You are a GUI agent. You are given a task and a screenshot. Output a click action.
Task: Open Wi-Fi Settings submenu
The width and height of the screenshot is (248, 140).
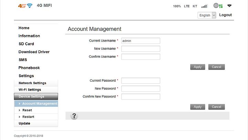pyautogui.click(x=36, y=90)
